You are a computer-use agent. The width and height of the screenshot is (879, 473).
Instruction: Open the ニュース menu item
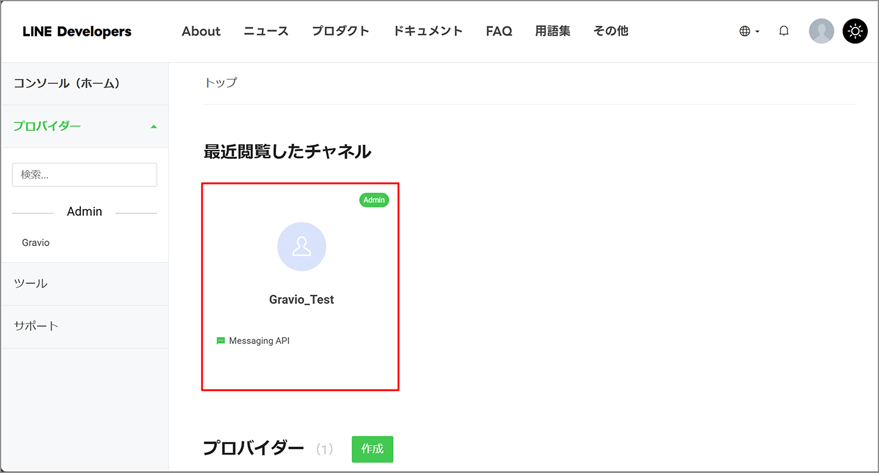[x=266, y=31]
